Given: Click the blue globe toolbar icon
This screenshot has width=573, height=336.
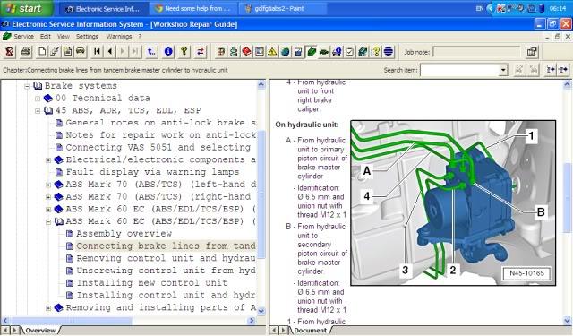Looking at the screenshot, I should click(x=285, y=52).
